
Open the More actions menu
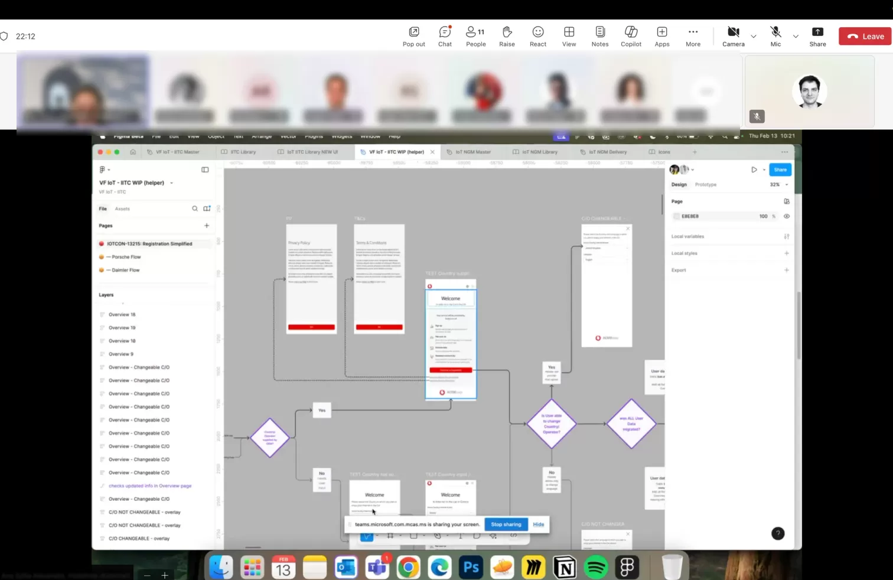pyautogui.click(x=693, y=36)
